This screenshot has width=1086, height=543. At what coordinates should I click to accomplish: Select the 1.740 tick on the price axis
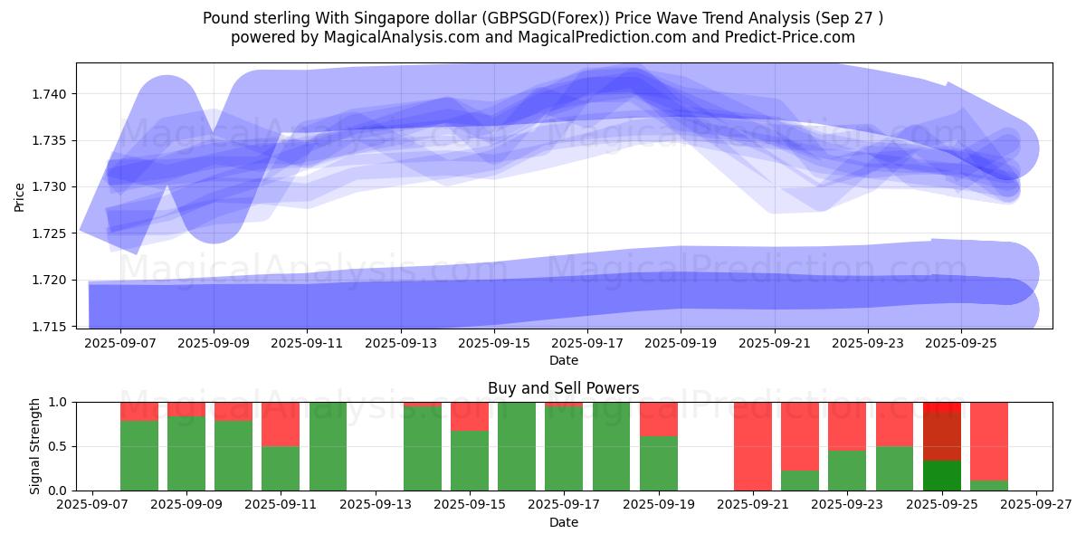tap(52, 94)
